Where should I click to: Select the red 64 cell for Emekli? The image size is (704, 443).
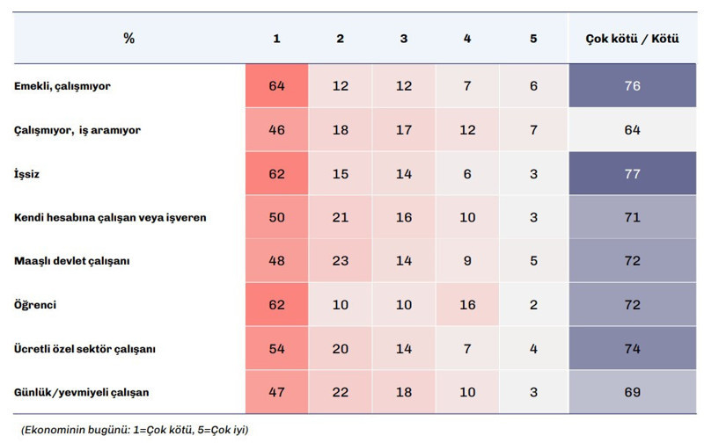tap(276, 86)
